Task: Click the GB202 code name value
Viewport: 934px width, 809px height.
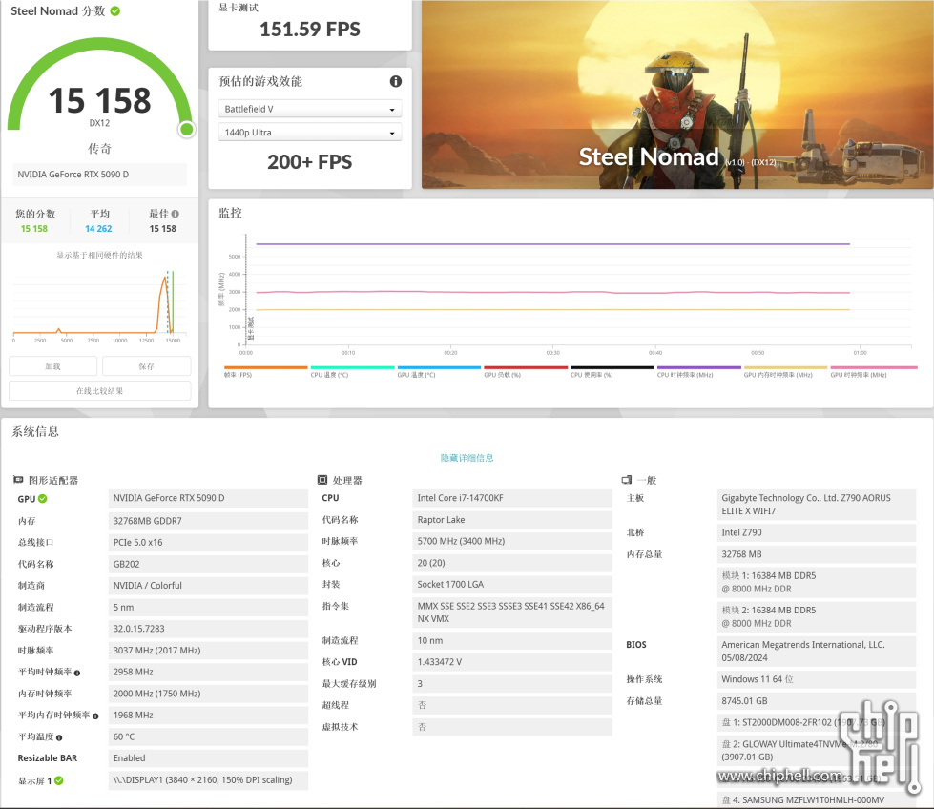Action: tap(208, 564)
